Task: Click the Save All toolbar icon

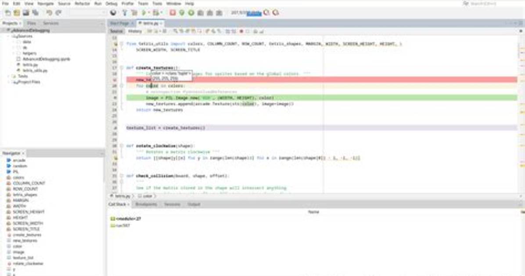Action: (x=35, y=13)
